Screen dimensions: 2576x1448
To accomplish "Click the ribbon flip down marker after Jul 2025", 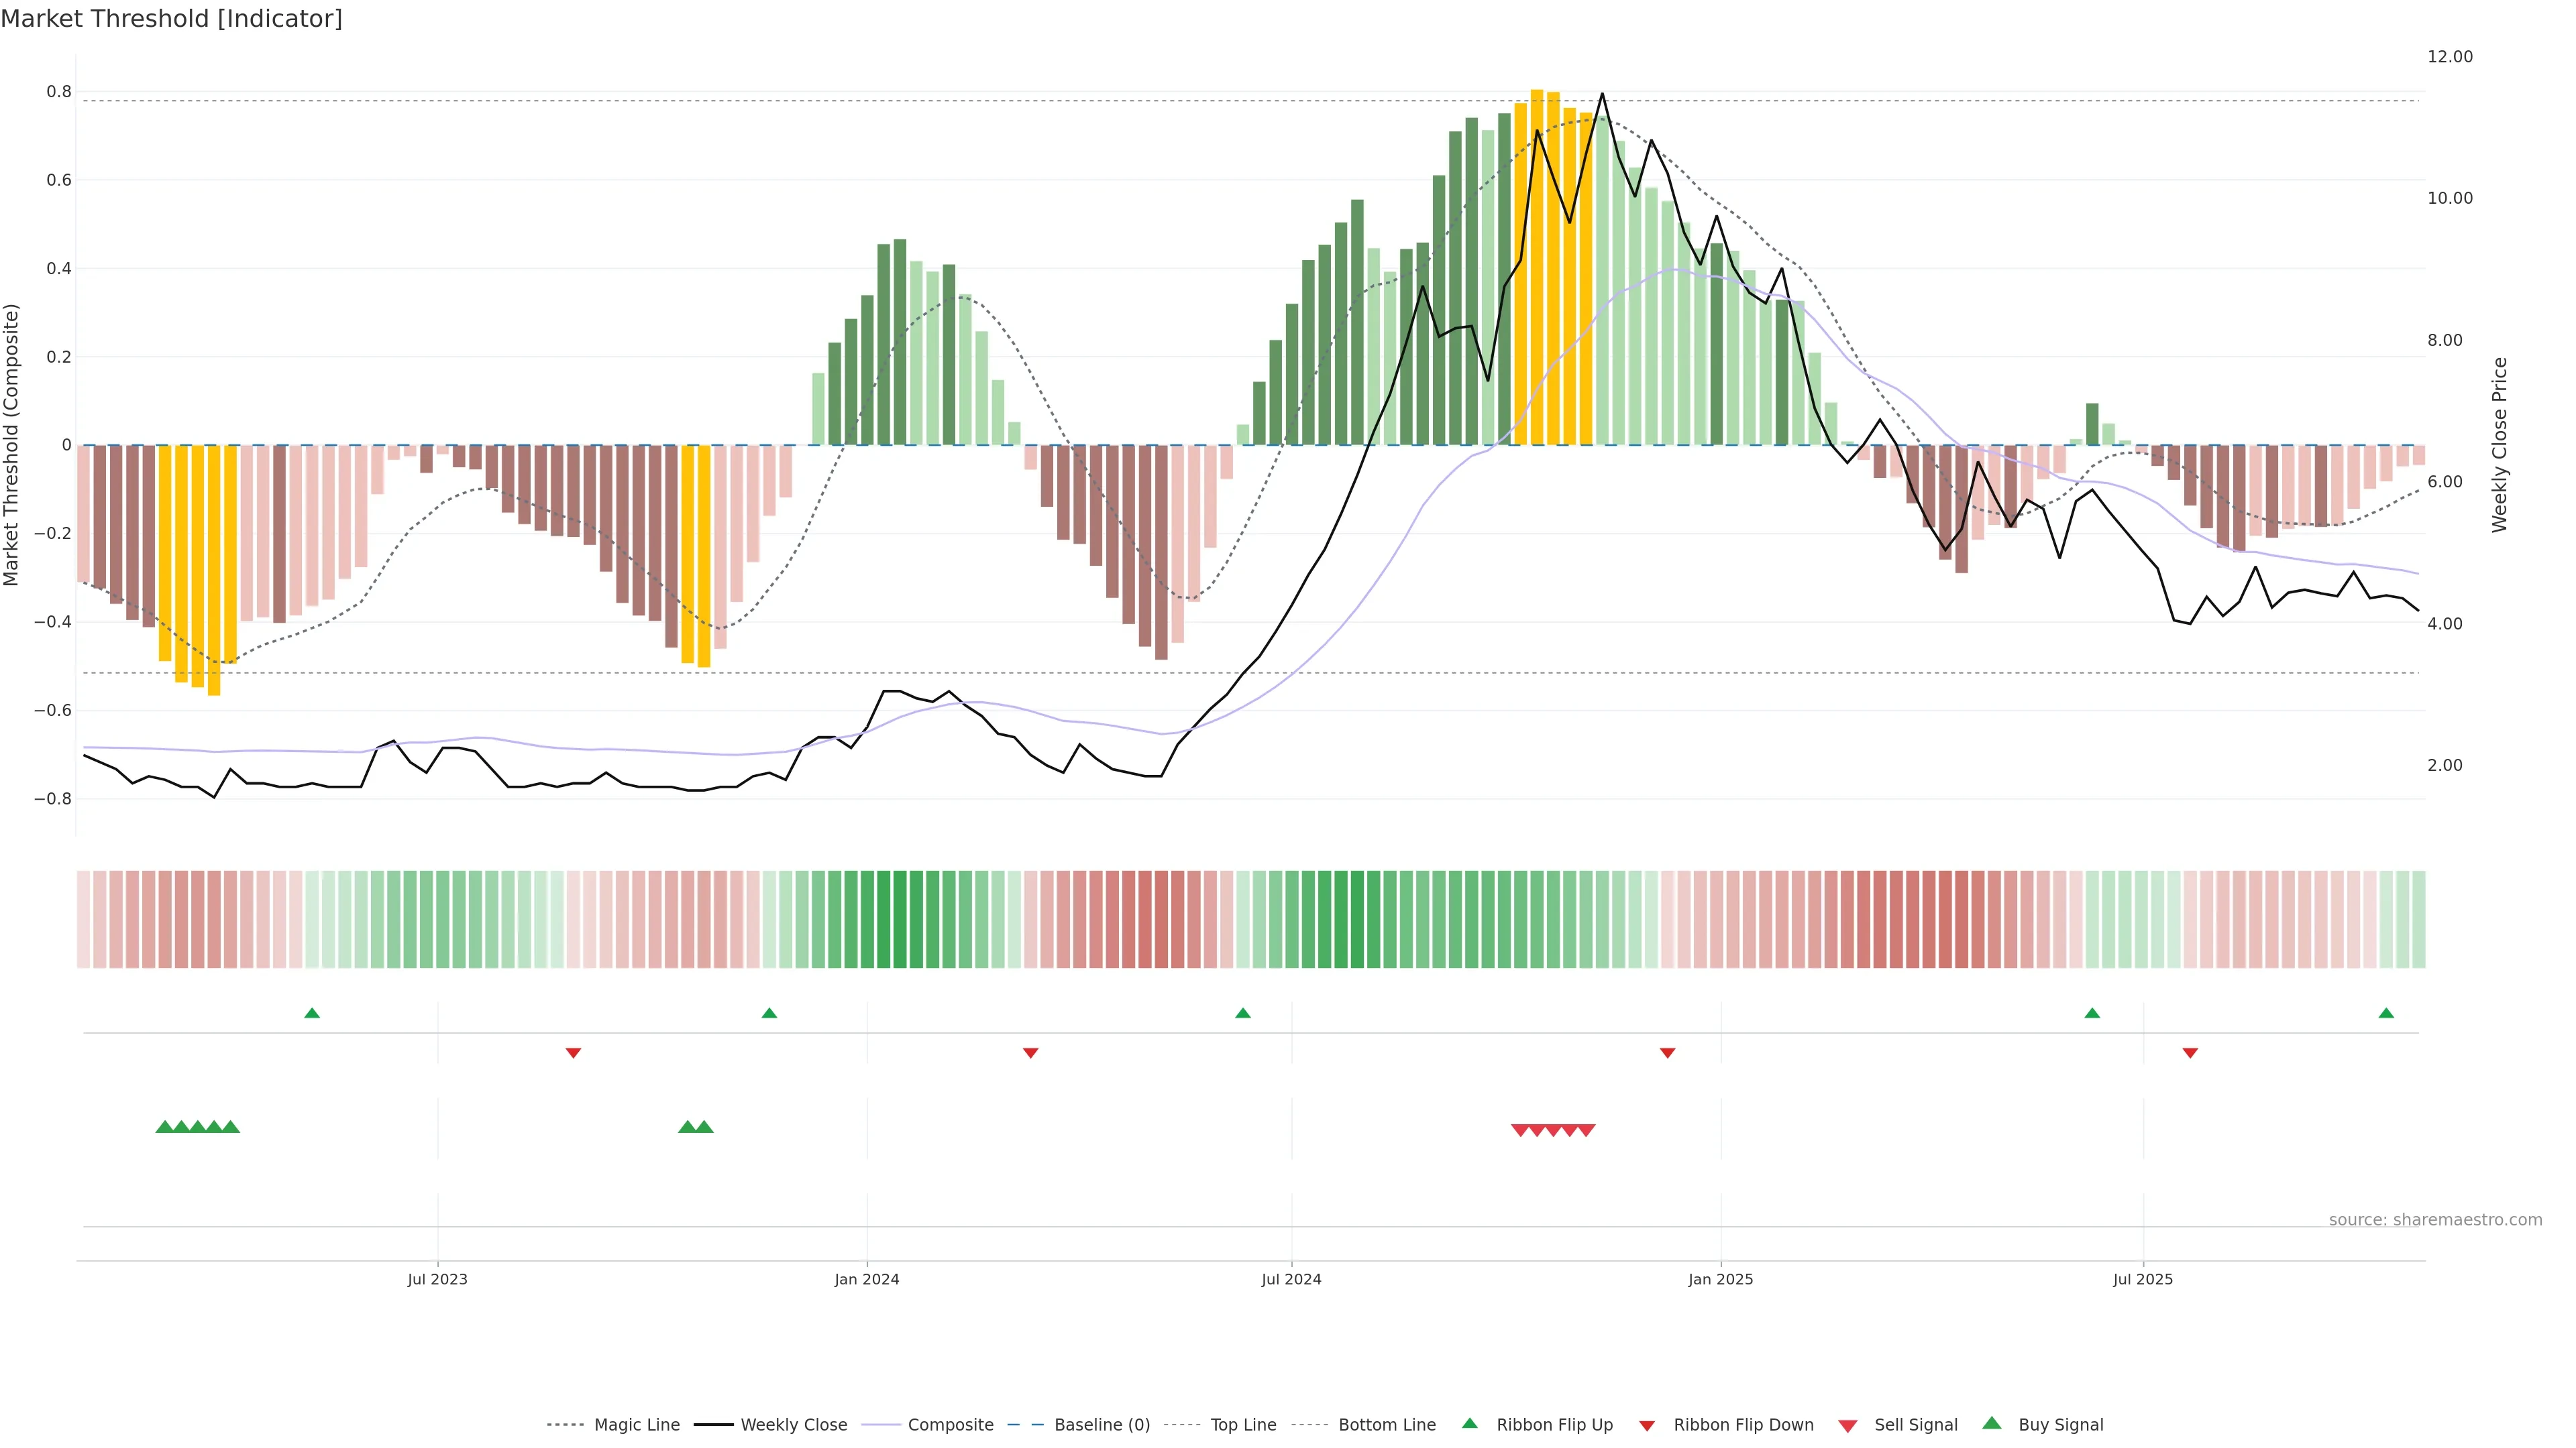I will click(2190, 1052).
